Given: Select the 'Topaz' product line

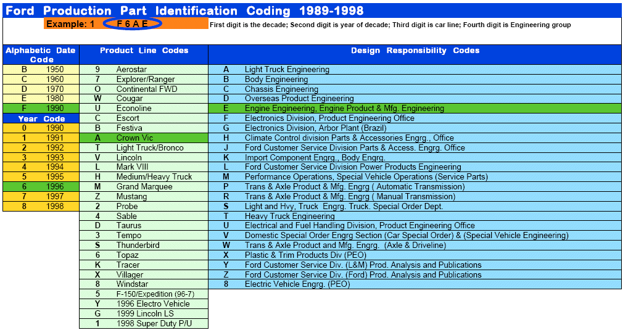Looking at the screenshot, I should click(144, 255).
